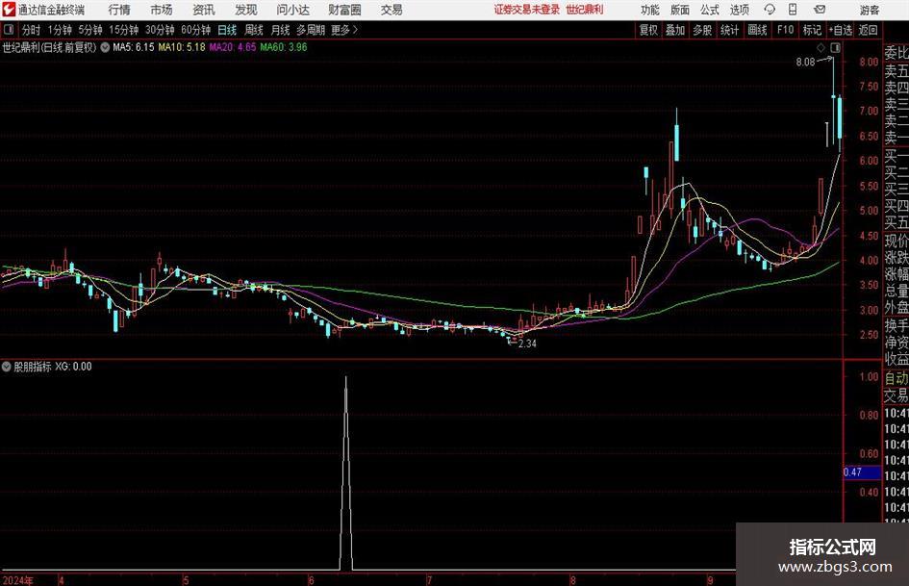Open the mobile phone icon
Screen dimensions: 909x586
793,10
